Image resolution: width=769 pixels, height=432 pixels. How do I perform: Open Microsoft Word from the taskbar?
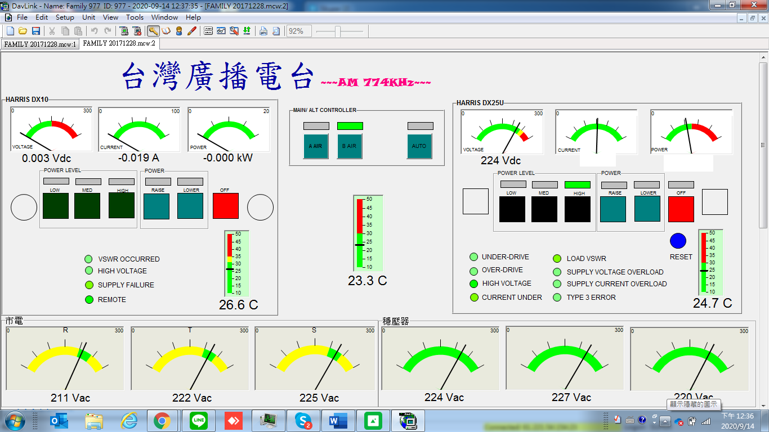[x=338, y=420]
